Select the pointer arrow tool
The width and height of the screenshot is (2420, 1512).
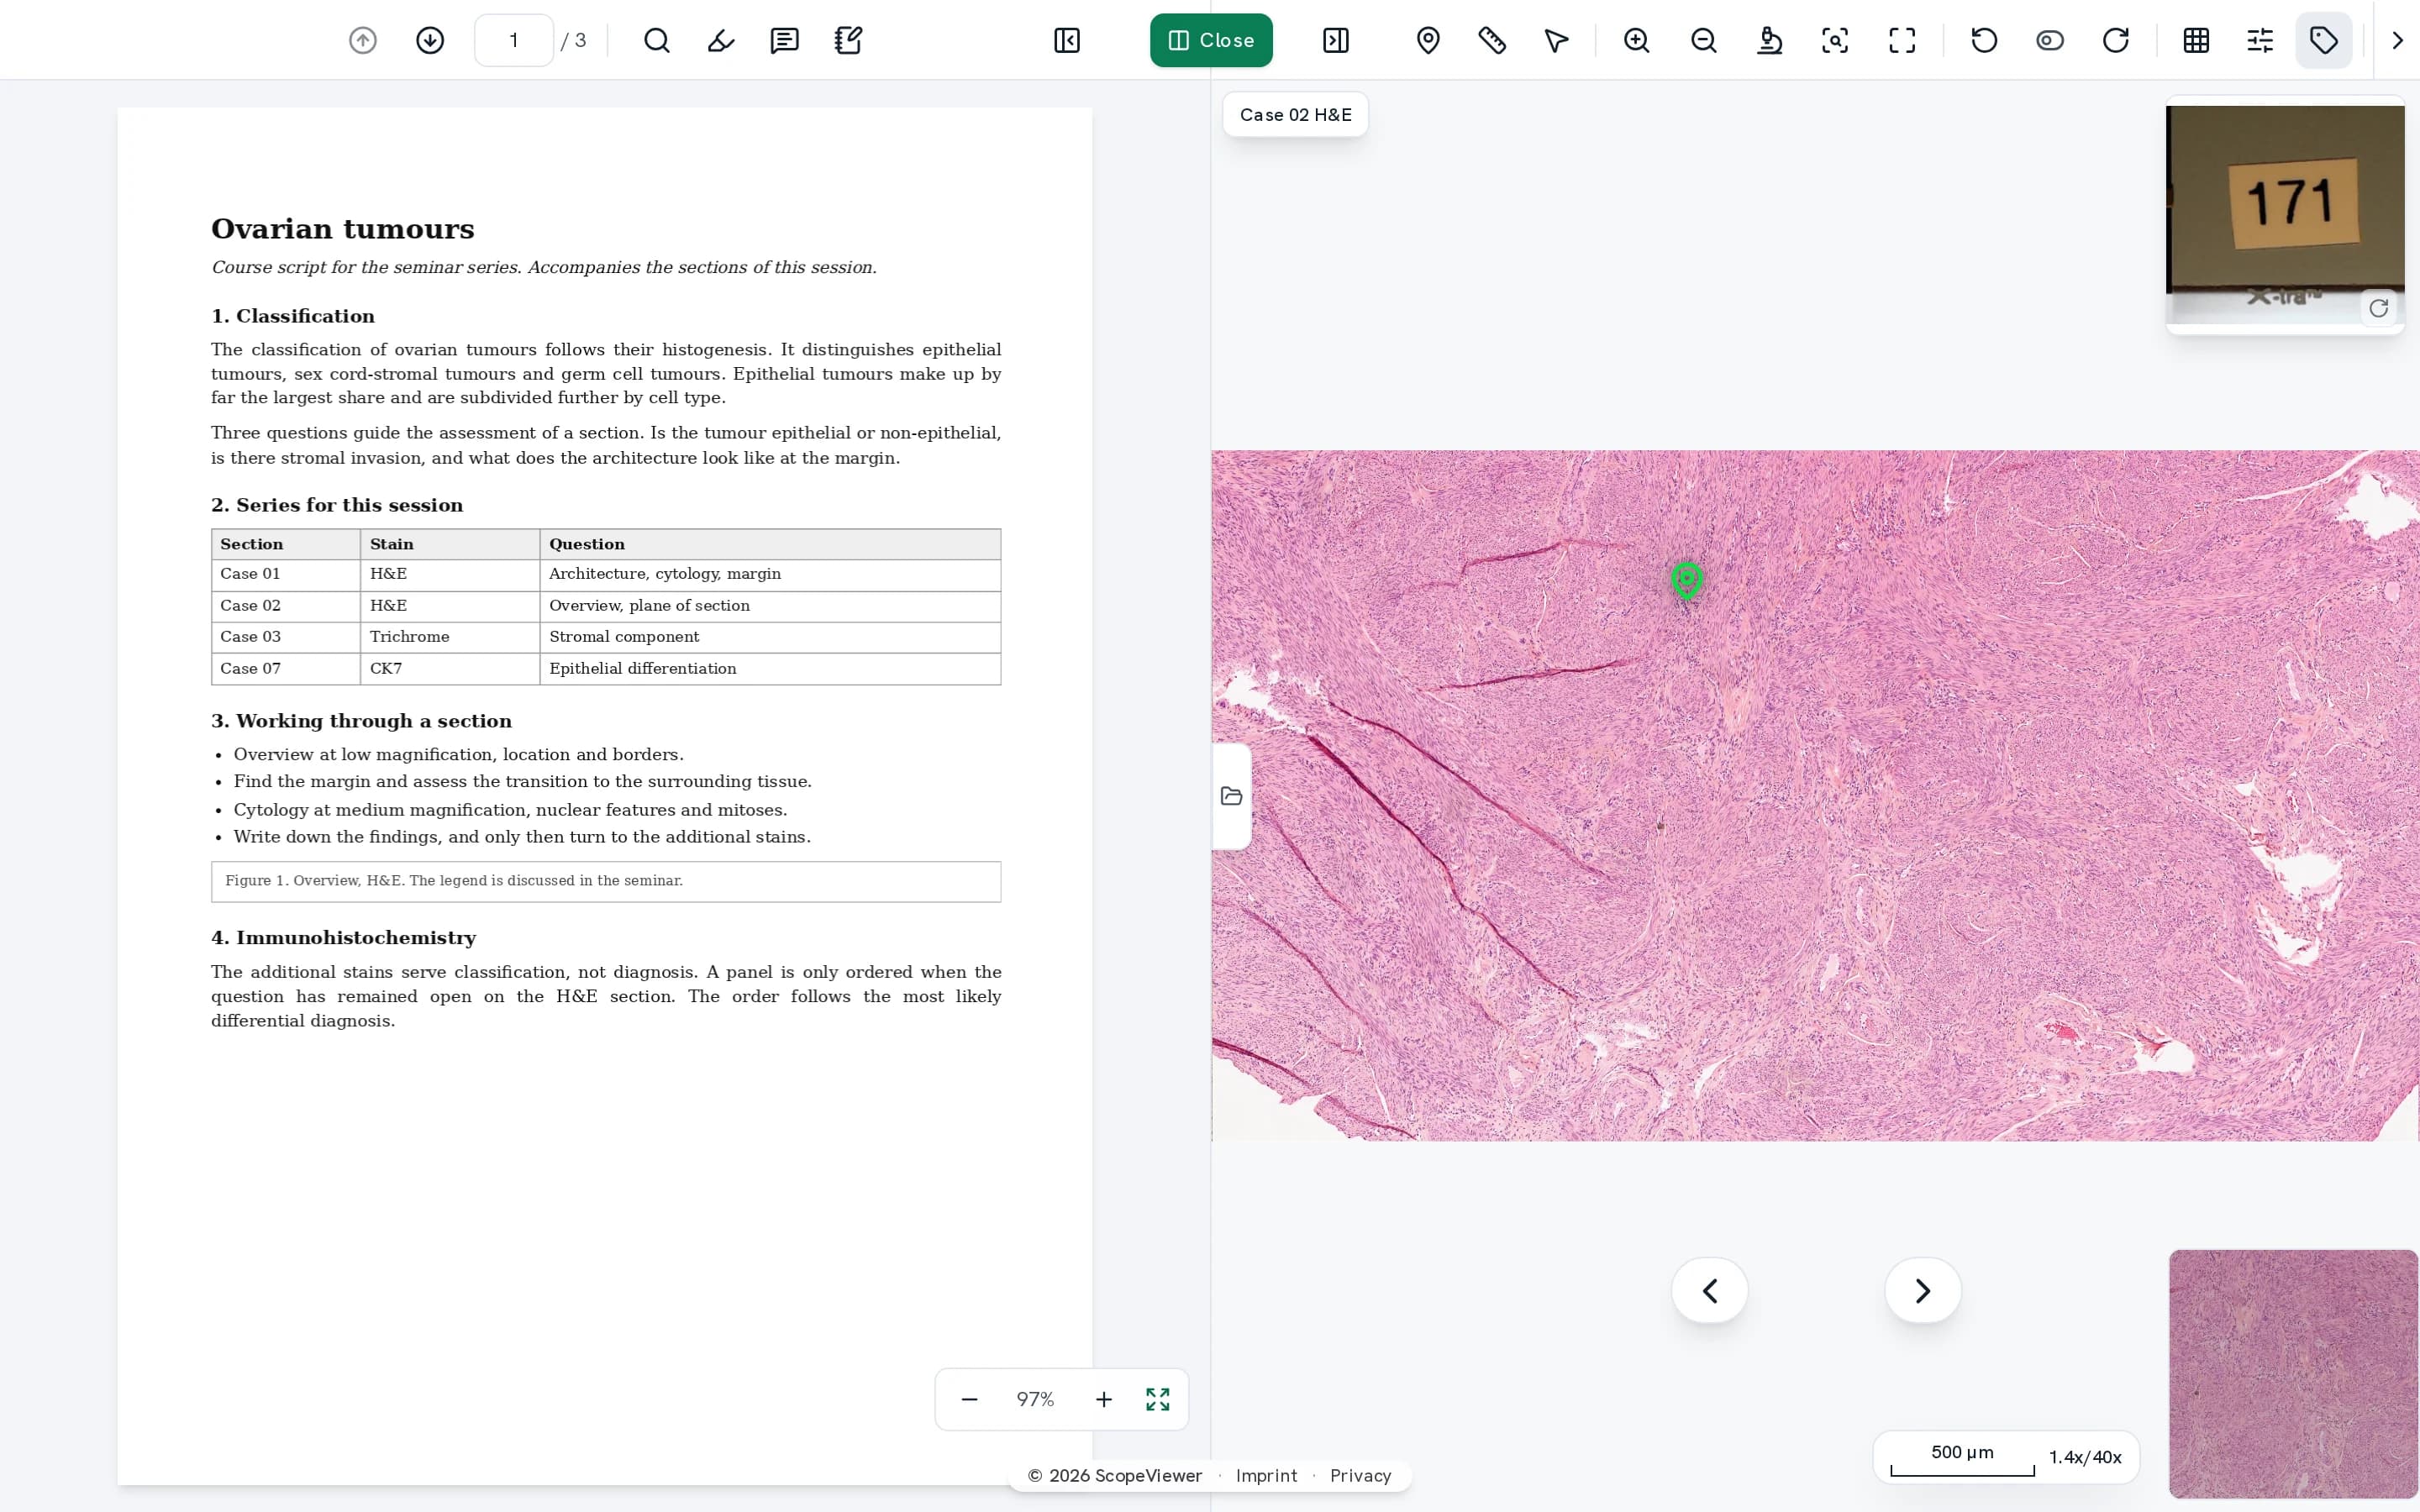click(x=1556, y=40)
